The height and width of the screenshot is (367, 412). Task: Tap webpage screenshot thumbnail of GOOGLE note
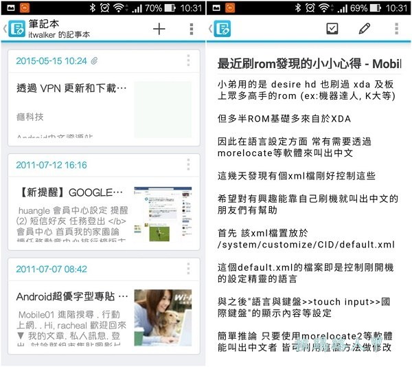(163, 214)
